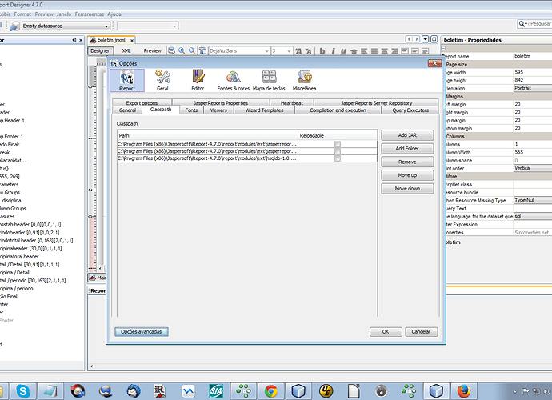Screen dimensions: 552x400
Task: Toggle Reloadable checkbox for second classpath entry
Action: tap(338, 150)
